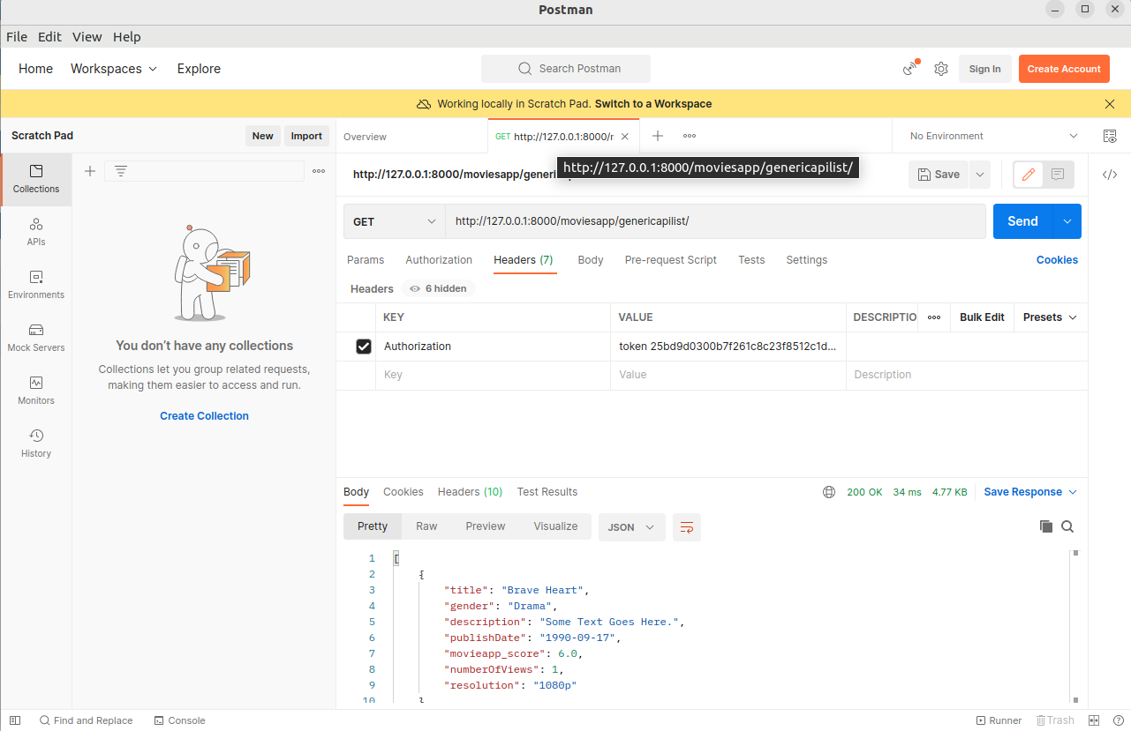The width and height of the screenshot is (1131, 731).
Task: Copy the response body with copy icon
Action: [x=1046, y=526]
